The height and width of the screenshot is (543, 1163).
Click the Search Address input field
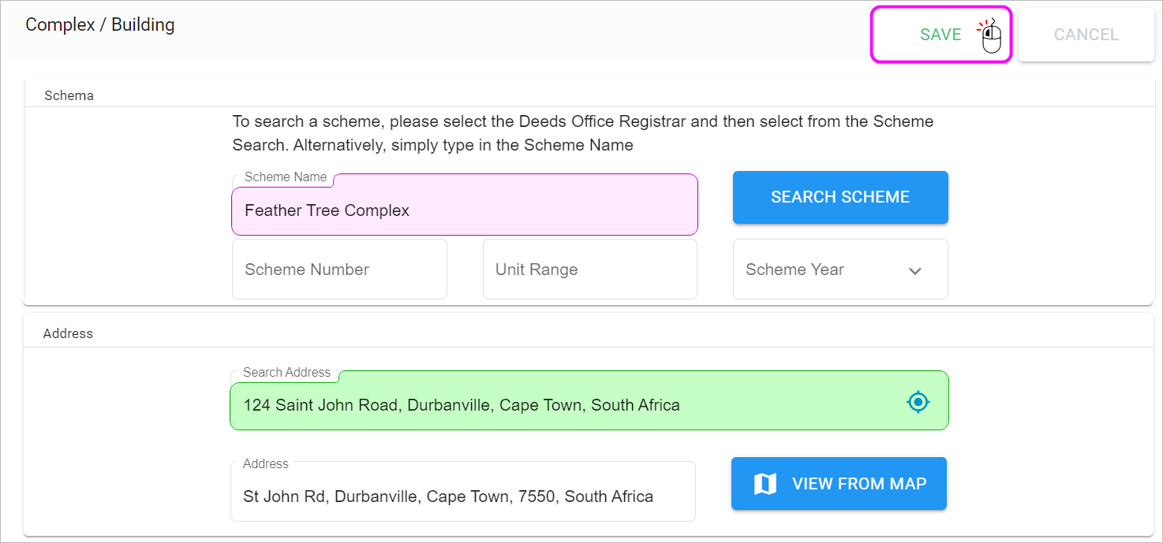(589, 400)
